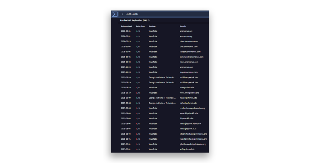Viewport: 320px width, 163px height.
Task: Open www.hhwcpxxbnk.site domain link
Action: 189,93
